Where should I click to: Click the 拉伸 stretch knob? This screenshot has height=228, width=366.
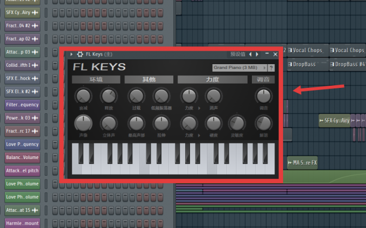tap(161, 123)
